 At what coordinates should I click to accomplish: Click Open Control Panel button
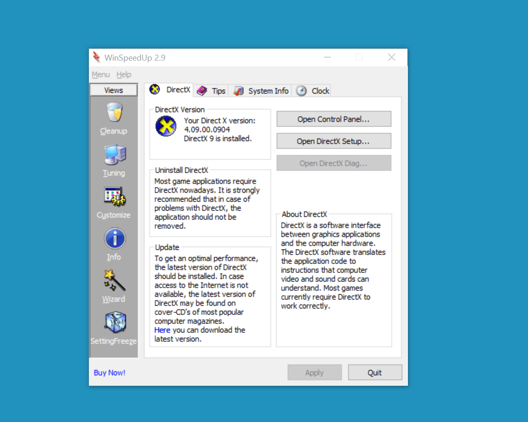334,119
